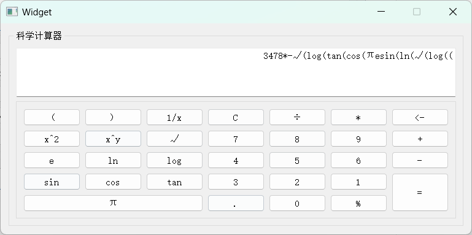Click the division sign button
This screenshot has width=472, height=235.
297,117
